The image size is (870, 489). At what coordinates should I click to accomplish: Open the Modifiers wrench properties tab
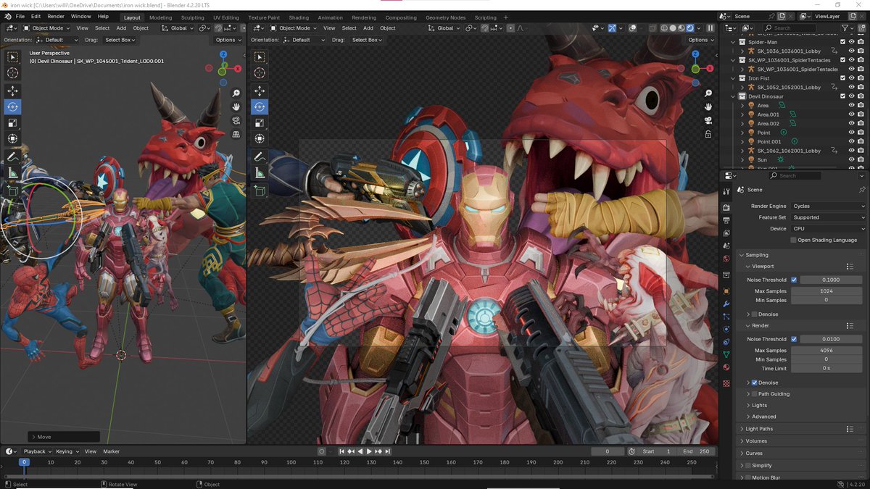pyautogui.click(x=726, y=304)
